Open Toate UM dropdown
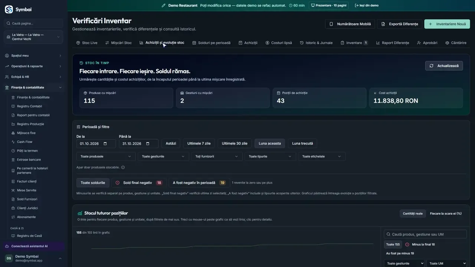 pyautogui.click(x=446, y=263)
